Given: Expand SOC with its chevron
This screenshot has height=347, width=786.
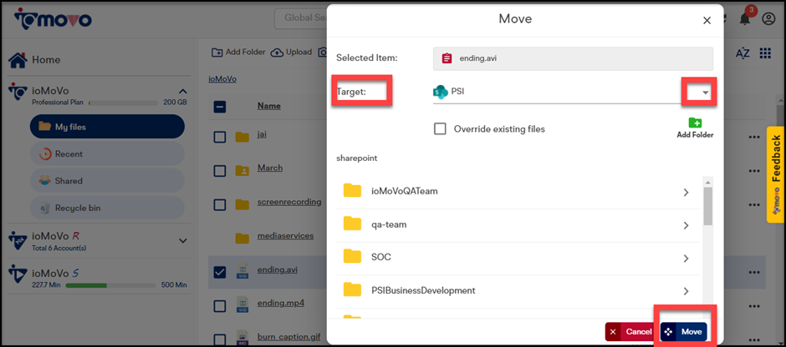Looking at the screenshot, I should (686, 259).
